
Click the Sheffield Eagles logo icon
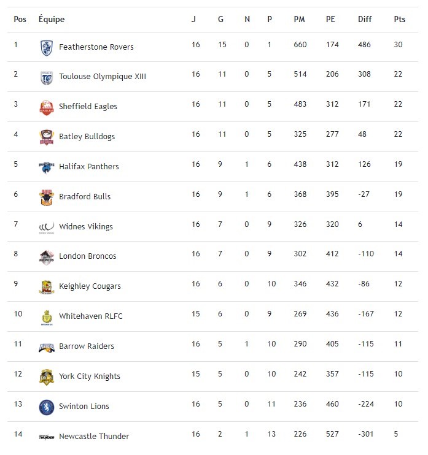coord(46,107)
